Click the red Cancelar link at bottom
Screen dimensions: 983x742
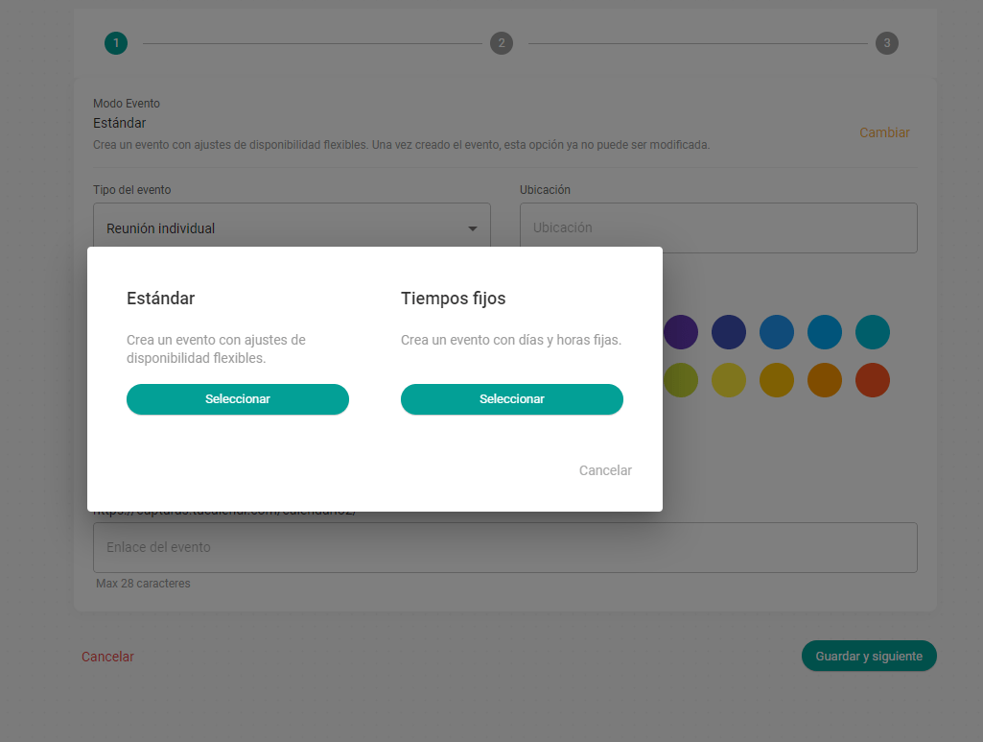[107, 657]
